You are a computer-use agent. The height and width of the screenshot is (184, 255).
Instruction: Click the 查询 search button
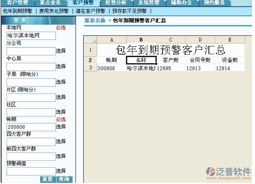click(64, 179)
